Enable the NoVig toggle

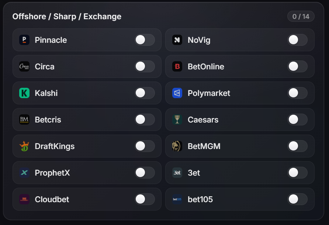click(297, 40)
